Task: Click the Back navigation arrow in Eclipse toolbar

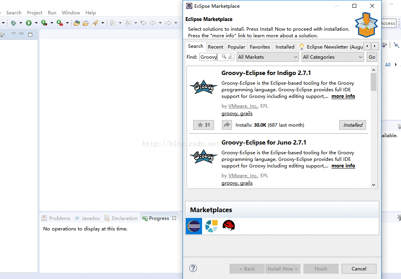Action: click(x=153, y=23)
